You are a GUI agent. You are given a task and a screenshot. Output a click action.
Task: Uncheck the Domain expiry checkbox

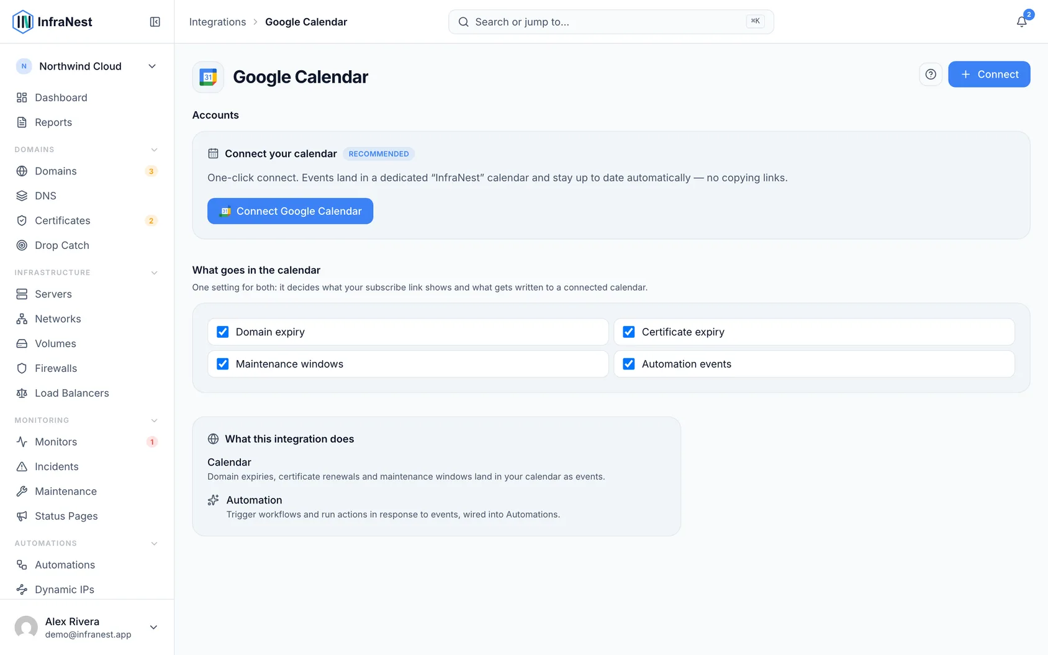click(222, 332)
